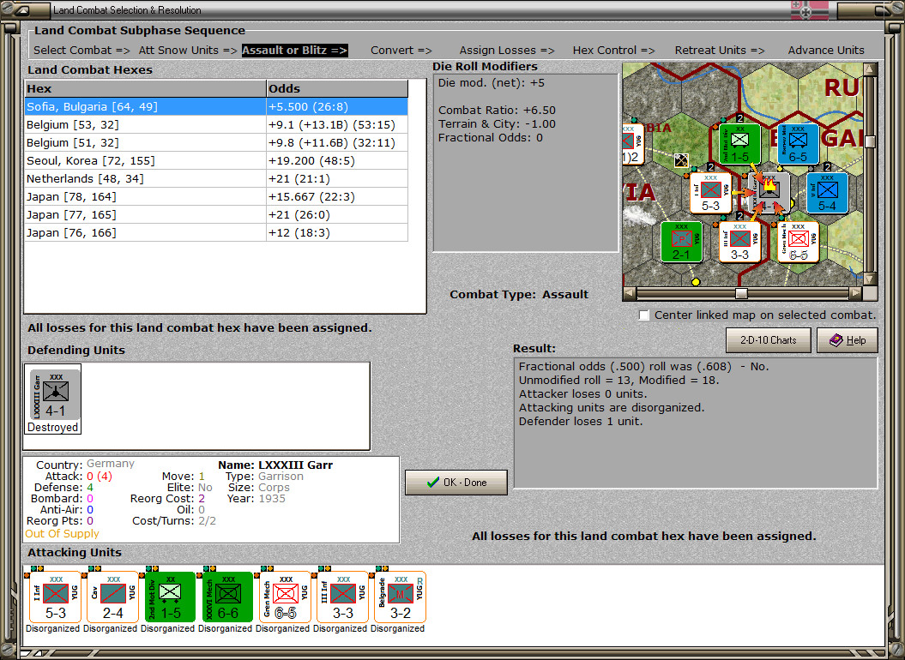The image size is (905, 660).
Task: Click the map scroll down arrow
Action: (871, 279)
